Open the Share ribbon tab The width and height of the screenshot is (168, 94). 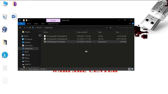[x=36, y=24]
